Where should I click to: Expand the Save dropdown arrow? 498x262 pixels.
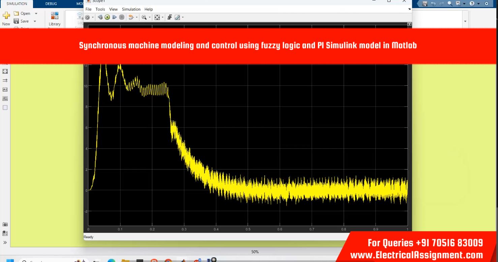click(x=35, y=21)
